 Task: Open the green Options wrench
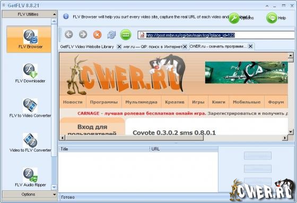pyautogui.click(x=234, y=18)
